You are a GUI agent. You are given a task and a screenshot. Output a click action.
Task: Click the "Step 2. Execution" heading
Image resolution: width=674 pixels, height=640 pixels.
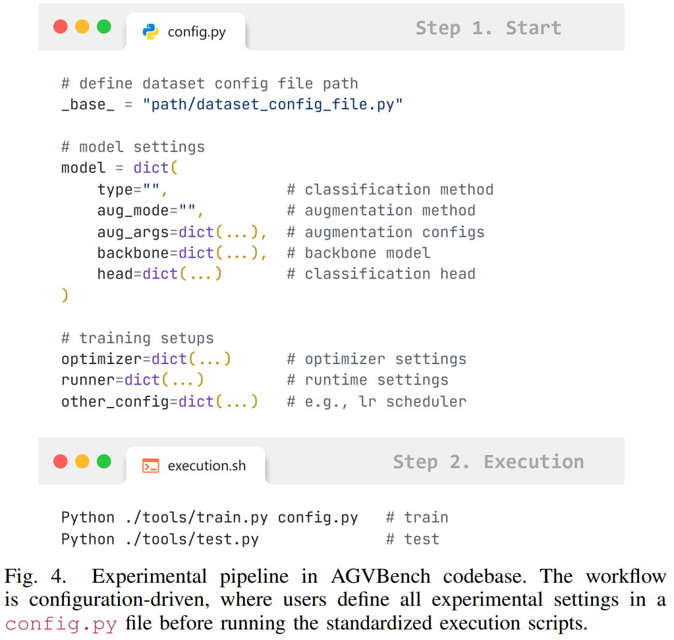coord(488,462)
